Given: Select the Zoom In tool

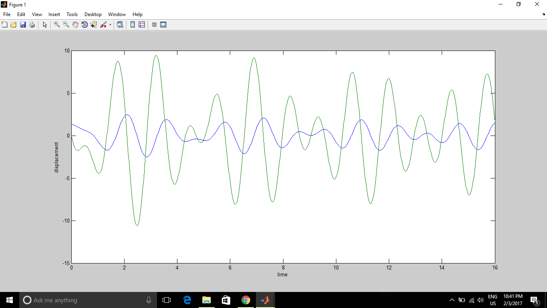Looking at the screenshot, I should pyautogui.click(x=56, y=24).
